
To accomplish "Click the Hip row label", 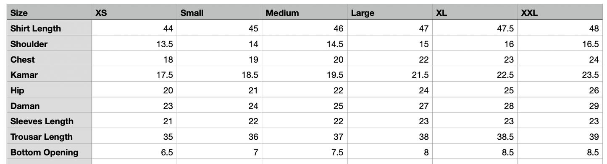I will pyautogui.click(x=50, y=90).
